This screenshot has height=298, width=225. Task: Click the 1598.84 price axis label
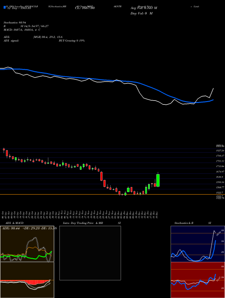(220, 182)
